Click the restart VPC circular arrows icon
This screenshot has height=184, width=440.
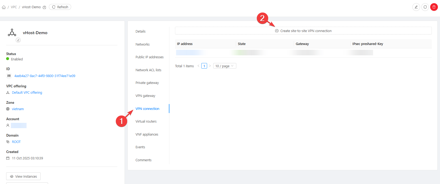[x=425, y=7]
